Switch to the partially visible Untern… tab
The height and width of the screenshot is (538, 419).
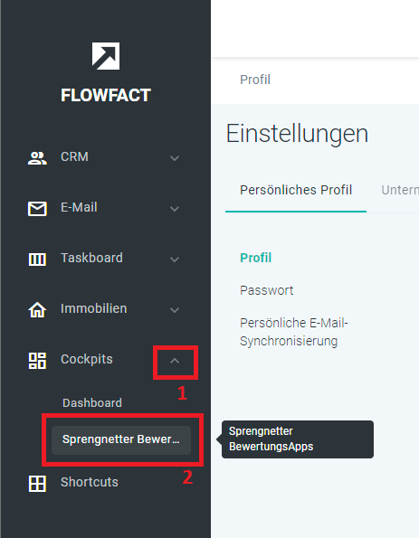[400, 190]
